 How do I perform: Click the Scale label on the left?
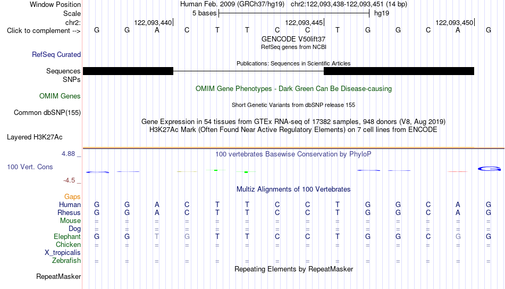point(72,13)
